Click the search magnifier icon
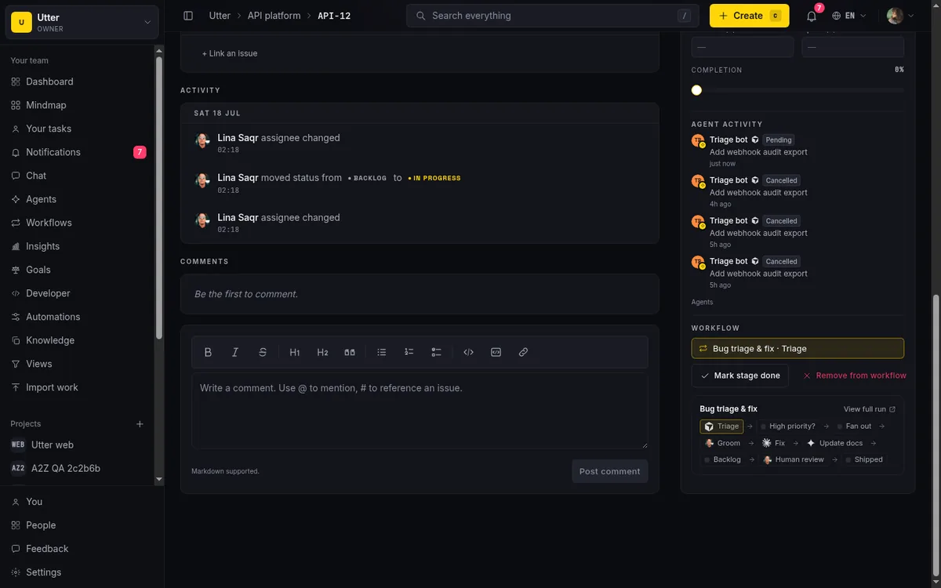941x588 pixels. pyautogui.click(x=421, y=16)
